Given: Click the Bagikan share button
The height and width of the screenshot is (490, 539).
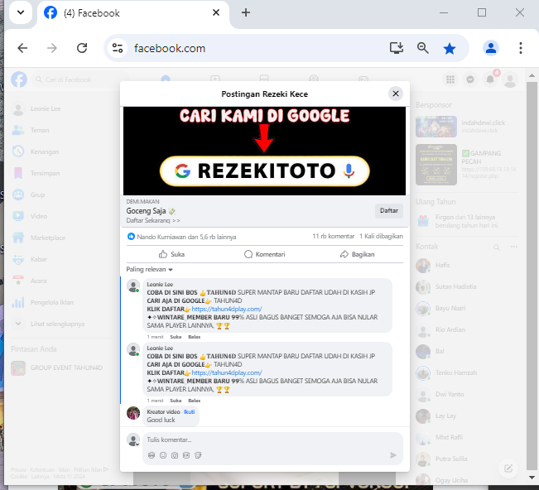Looking at the screenshot, I should pyautogui.click(x=358, y=254).
